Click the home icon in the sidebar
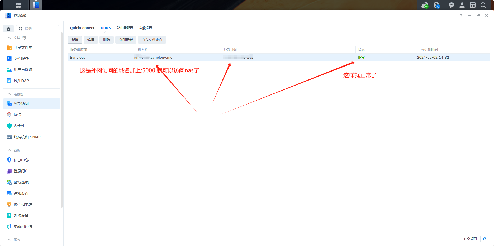 [x=8, y=29]
